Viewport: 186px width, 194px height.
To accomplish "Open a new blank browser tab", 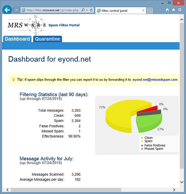I will coord(150,11).
